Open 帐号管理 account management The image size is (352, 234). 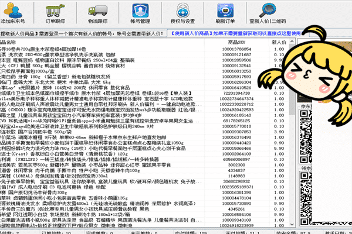(140, 13)
